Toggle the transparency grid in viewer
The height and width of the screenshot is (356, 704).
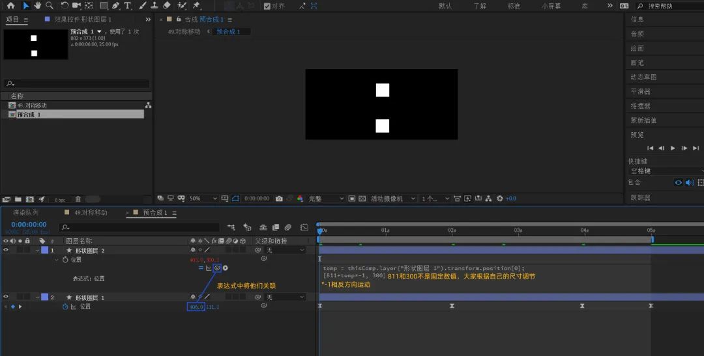tap(362, 199)
